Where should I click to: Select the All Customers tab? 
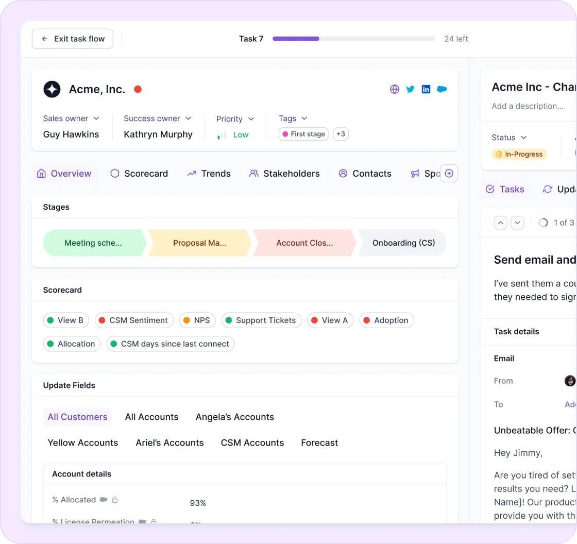click(x=78, y=417)
